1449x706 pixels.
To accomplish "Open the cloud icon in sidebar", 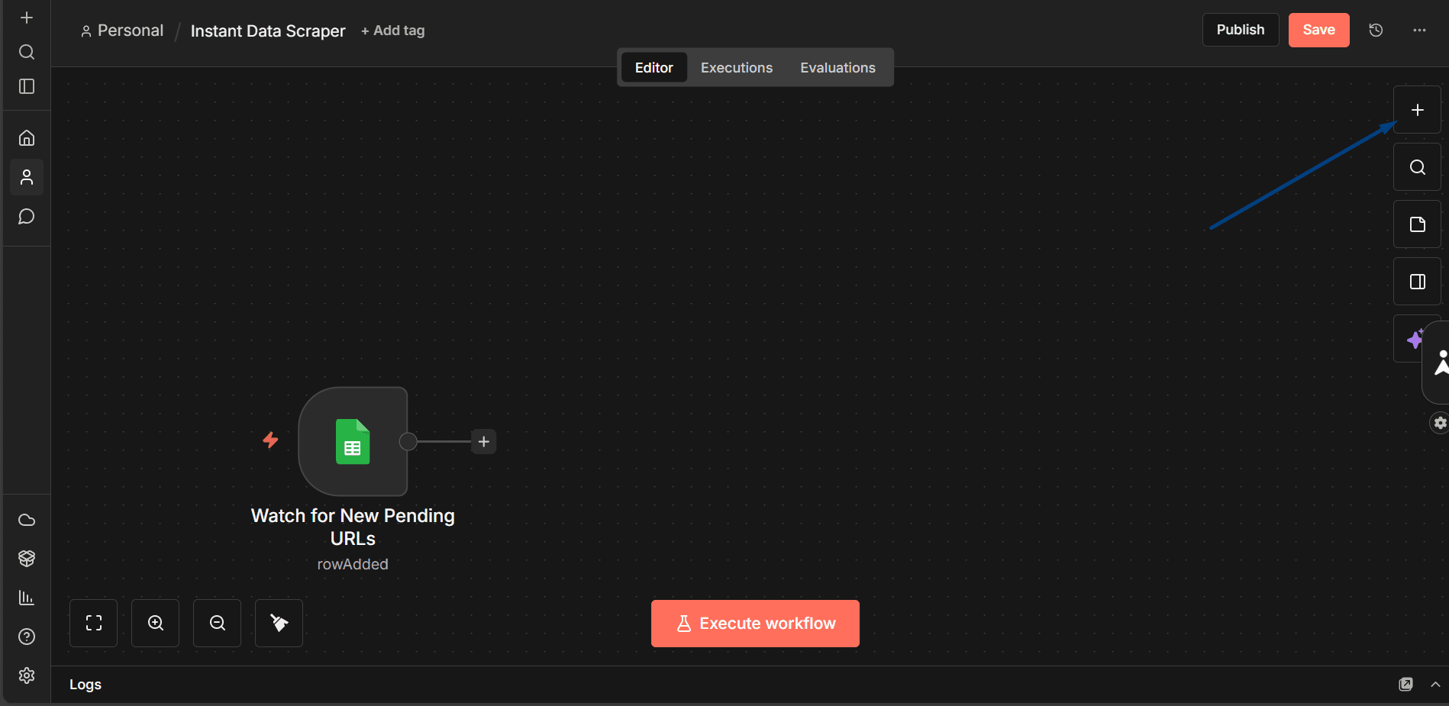I will point(27,520).
